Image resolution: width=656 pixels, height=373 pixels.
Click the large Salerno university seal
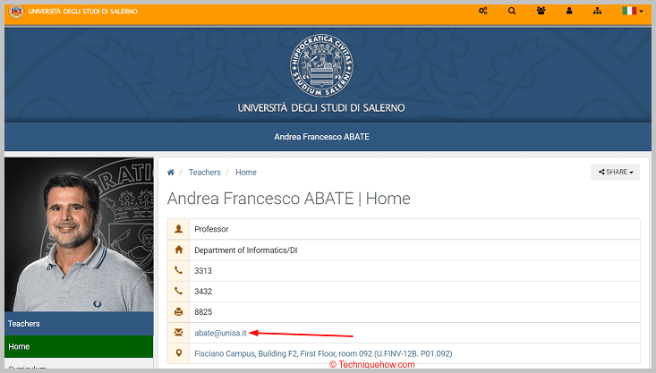pyautogui.click(x=321, y=65)
